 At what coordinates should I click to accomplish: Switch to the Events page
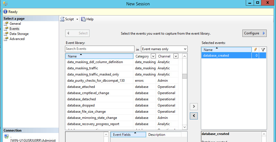tap(14, 29)
